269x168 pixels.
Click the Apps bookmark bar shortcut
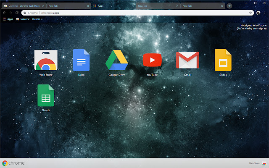tap(8, 19)
